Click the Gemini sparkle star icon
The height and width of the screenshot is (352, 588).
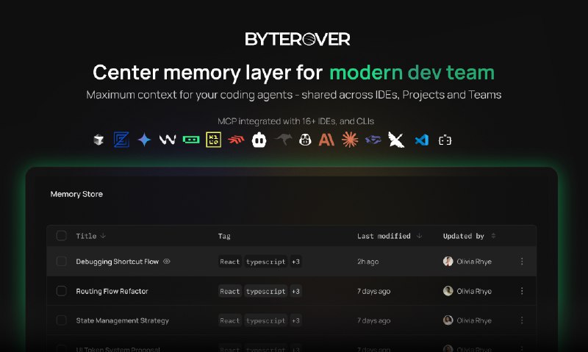pos(144,140)
